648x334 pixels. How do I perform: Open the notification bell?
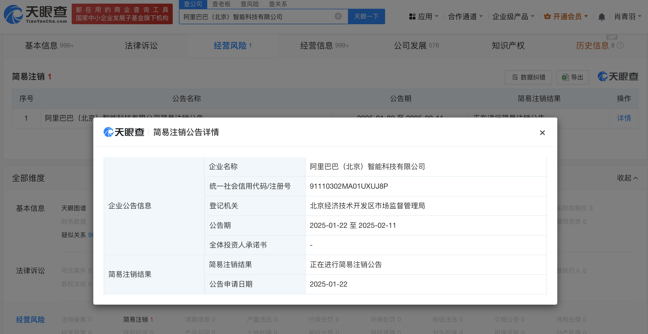[602, 17]
